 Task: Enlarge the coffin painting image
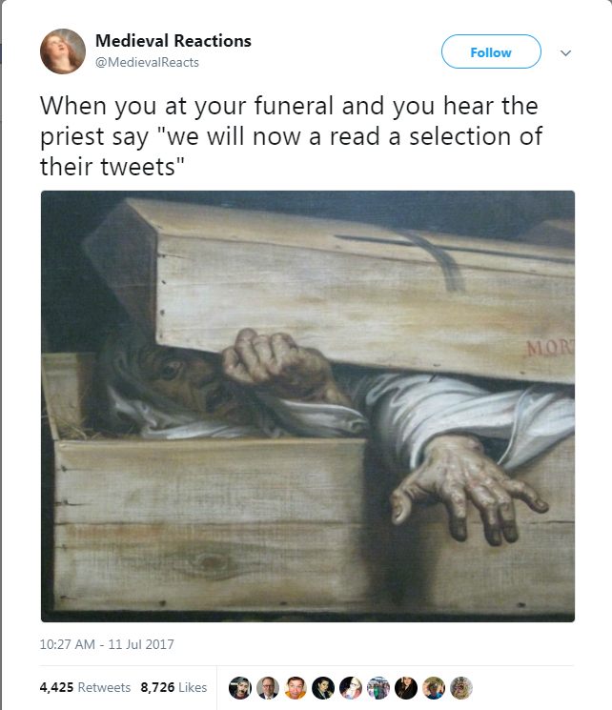pos(308,406)
